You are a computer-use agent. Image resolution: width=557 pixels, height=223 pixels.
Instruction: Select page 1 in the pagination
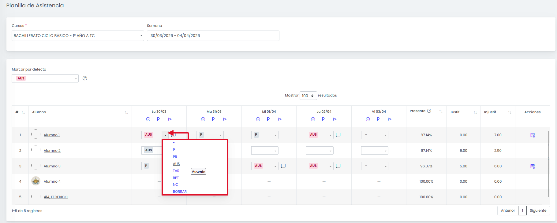[x=522, y=210]
